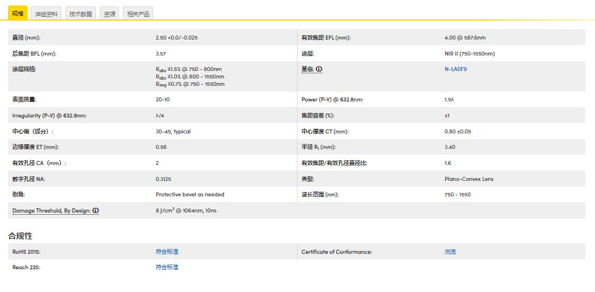
Task: Select the Irregularity (P-V) @ 632.8nm: label
Action: click(x=49, y=115)
